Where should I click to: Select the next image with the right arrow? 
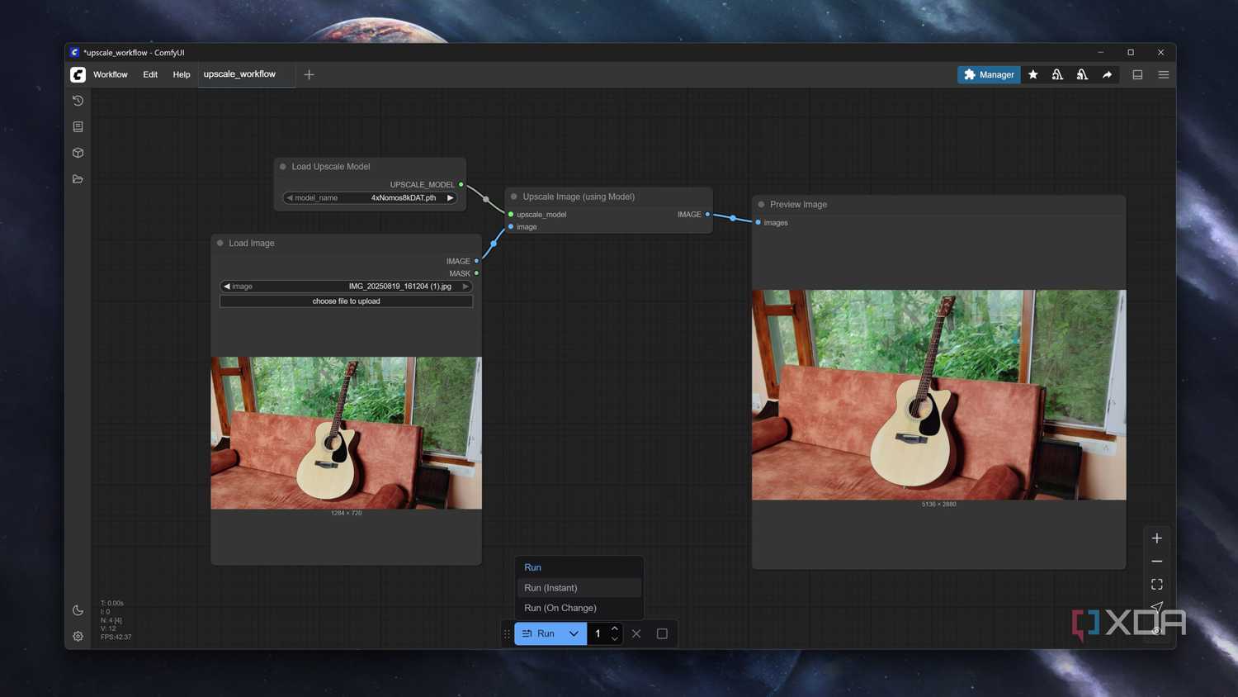[x=465, y=287]
